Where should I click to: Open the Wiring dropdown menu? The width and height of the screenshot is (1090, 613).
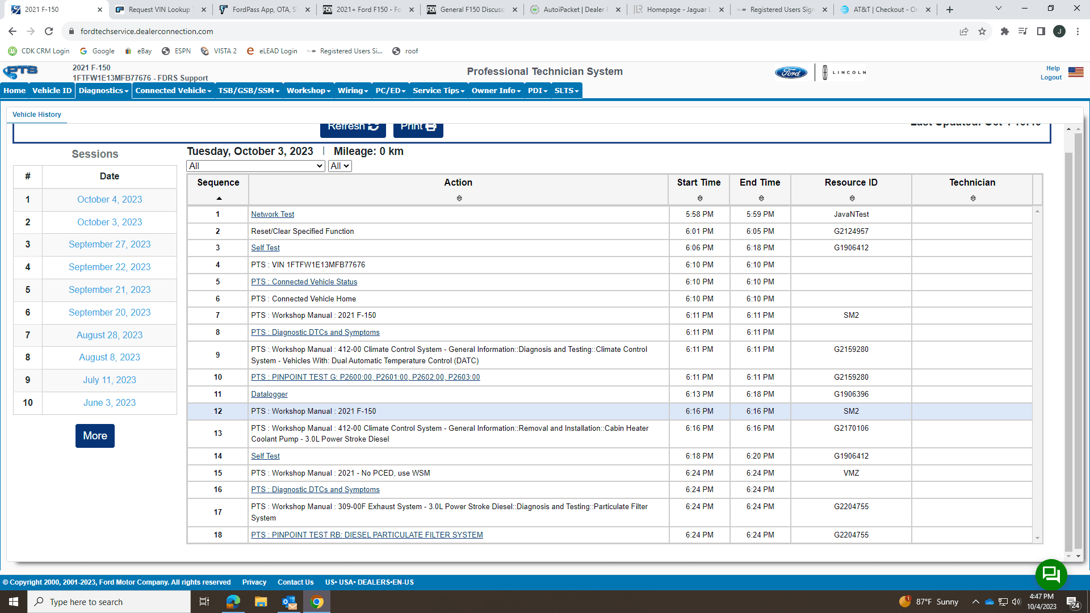(x=353, y=91)
